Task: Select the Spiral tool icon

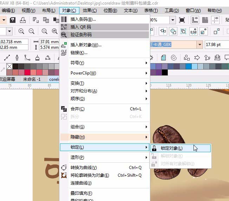Action: [x=174, y=58]
